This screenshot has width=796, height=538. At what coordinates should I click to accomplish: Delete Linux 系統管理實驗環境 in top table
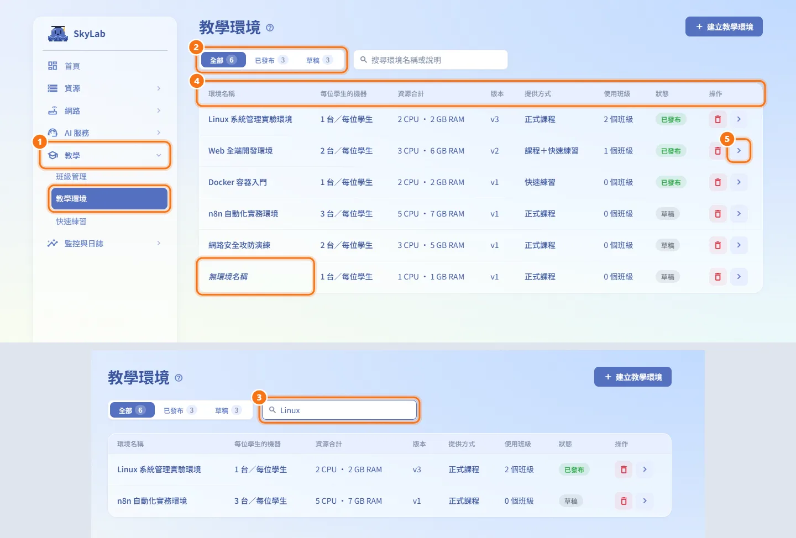pyautogui.click(x=718, y=119)
